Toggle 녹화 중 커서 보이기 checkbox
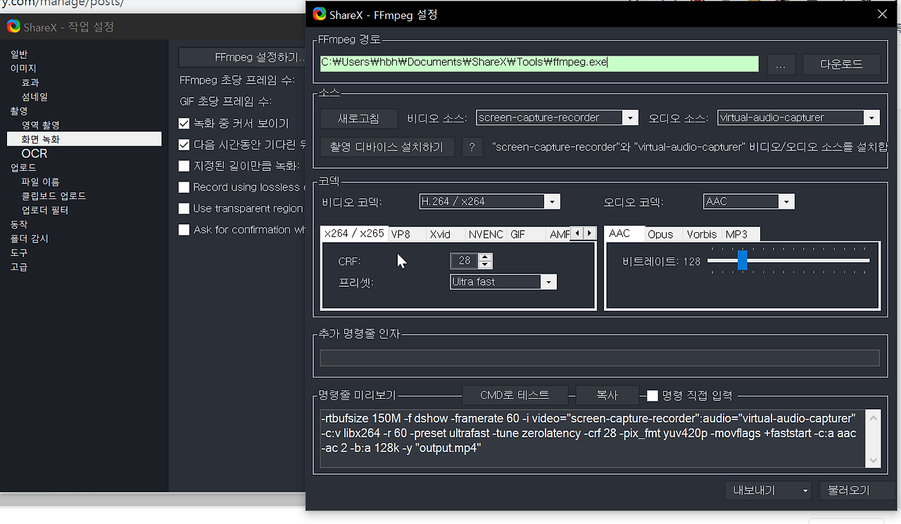 click(x=184, y=123)
